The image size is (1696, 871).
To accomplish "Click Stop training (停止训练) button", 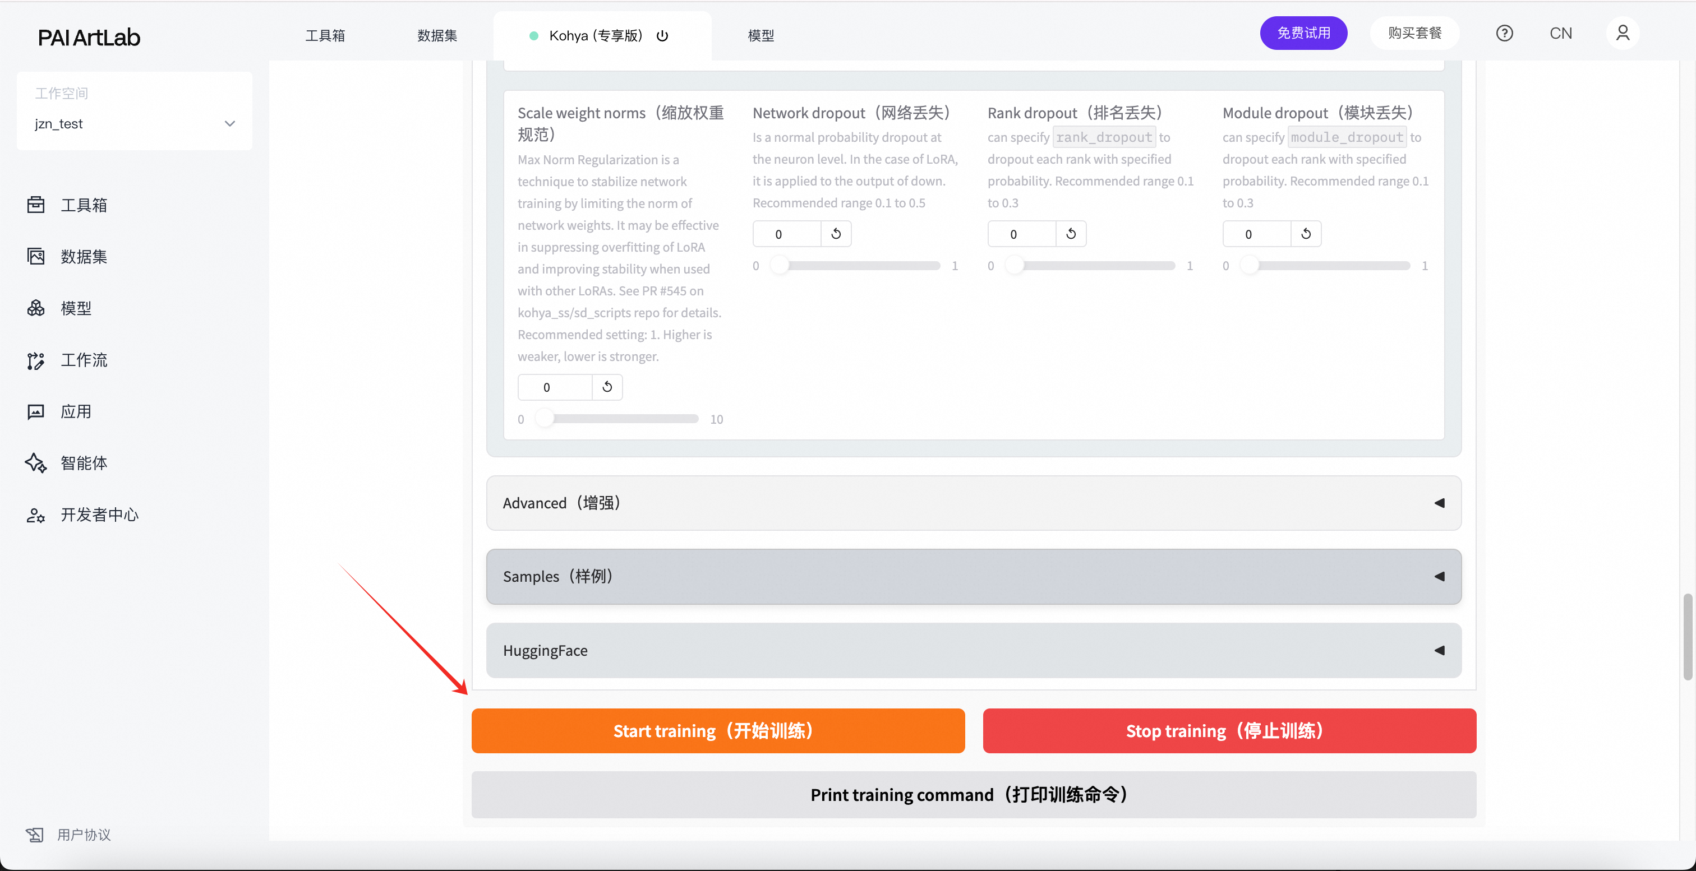I will coord(1229,730).
